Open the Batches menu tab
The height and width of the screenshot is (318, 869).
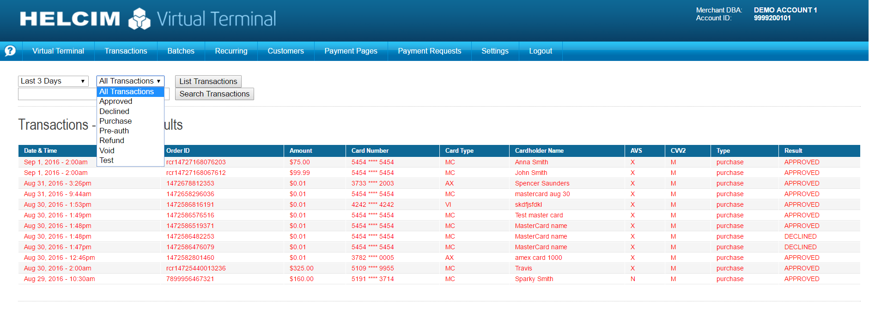[x=181, y=51]
